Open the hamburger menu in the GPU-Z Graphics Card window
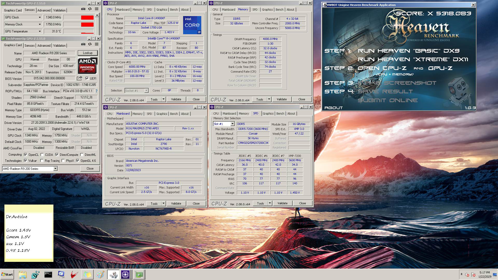The image size is (498, 280). 96,44
